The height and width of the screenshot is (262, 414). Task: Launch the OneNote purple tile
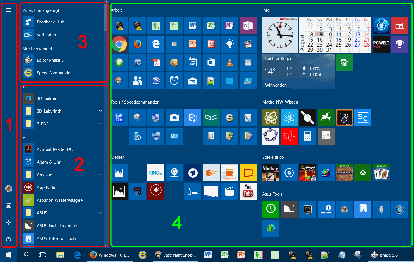tap(248, 26)
